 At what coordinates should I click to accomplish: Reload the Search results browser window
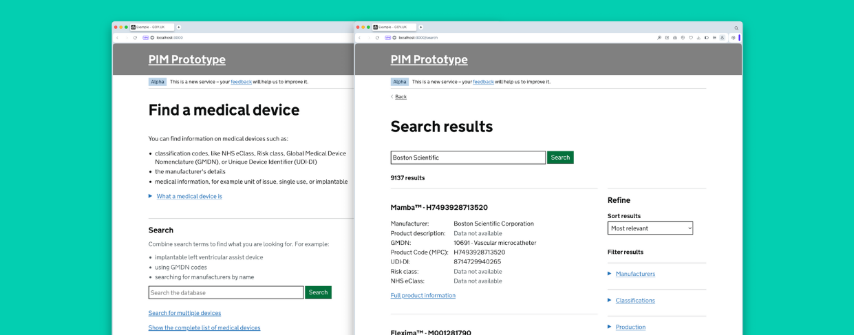coord(377,38)
